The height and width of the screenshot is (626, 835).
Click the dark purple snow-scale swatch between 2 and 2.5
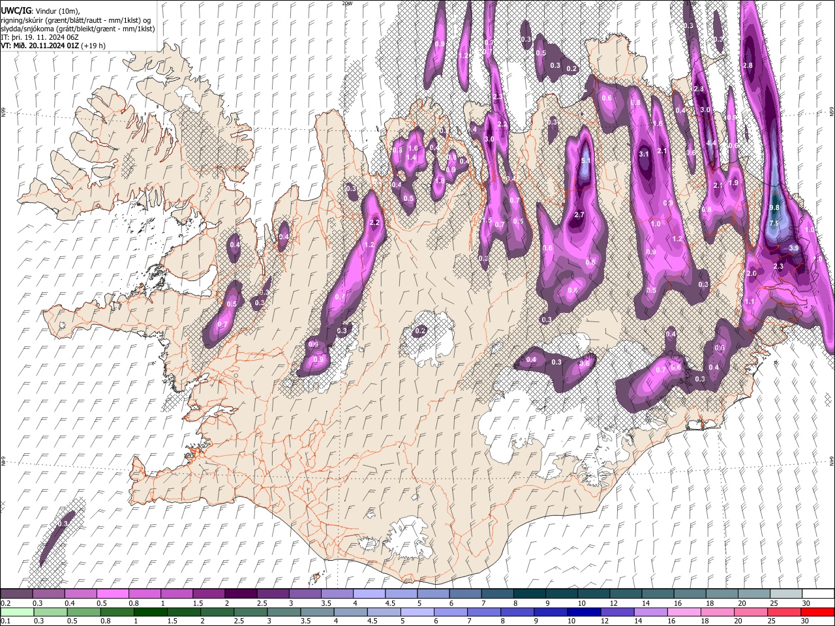[x=241, y=593]
